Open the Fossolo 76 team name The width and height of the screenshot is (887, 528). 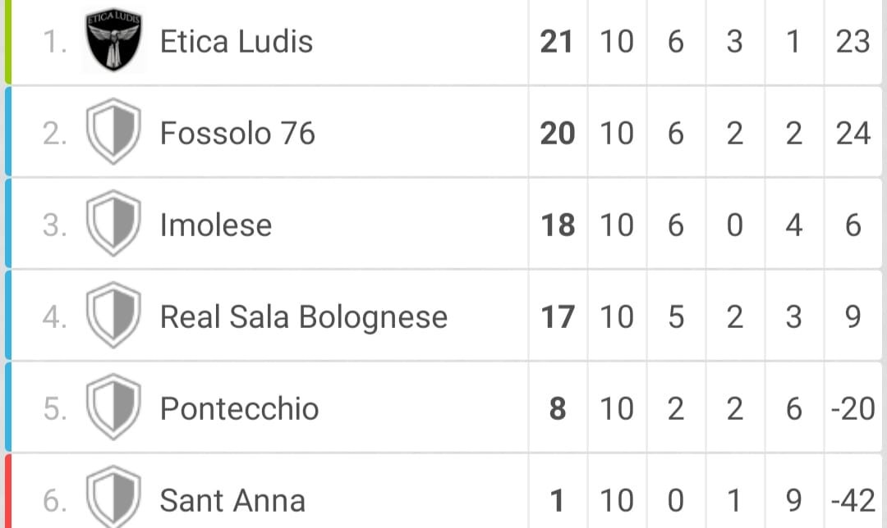coord(237,134)
